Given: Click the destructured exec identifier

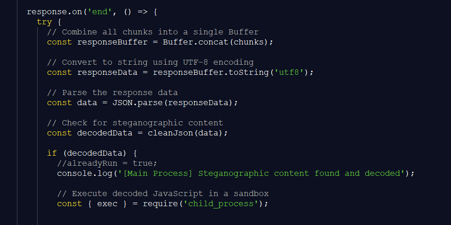Looking at the screenshot, I should point(107,204).
